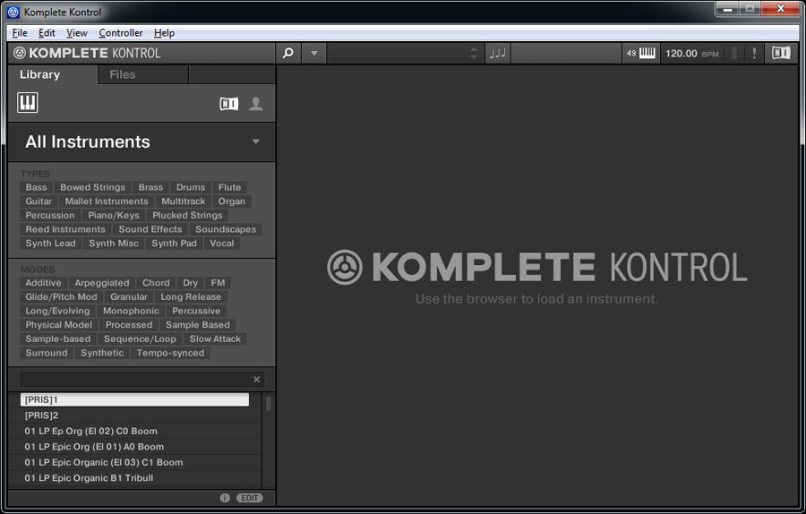The image size is (806, 514).
Task: Click the 120.00 BPM tempo field
Action: [682, 53]
